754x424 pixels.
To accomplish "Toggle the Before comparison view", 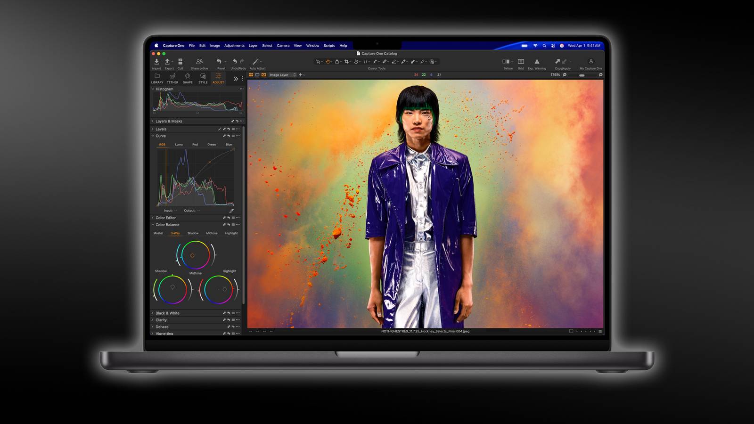I will (x=506, y=62).
